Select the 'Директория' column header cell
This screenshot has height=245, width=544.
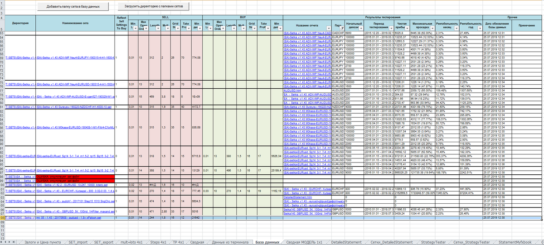[20, 23]
